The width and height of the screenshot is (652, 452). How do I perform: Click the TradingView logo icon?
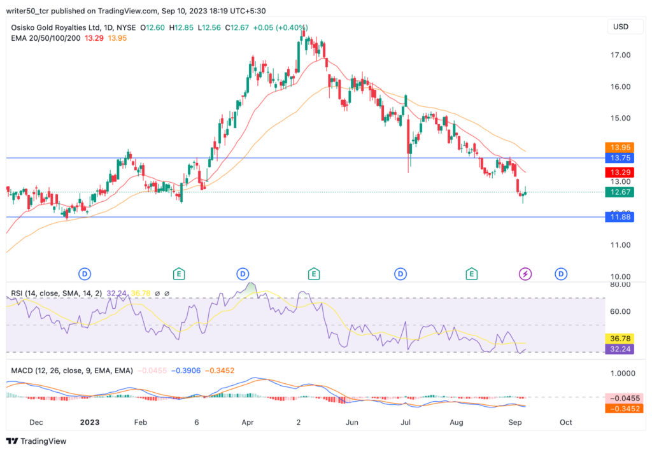click(x=12, y=441)
